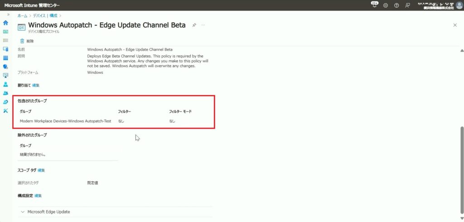Close the profile blade with the X

[x=455, y=25]
